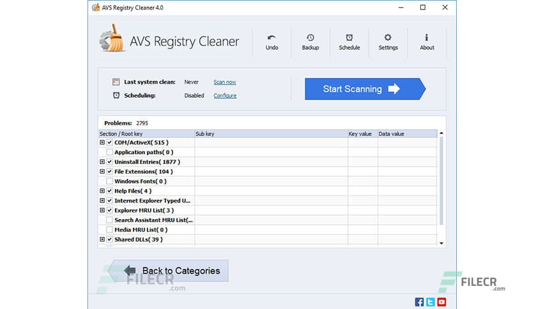Go Back to Categories
534x309 pixels.
[168, 271]
